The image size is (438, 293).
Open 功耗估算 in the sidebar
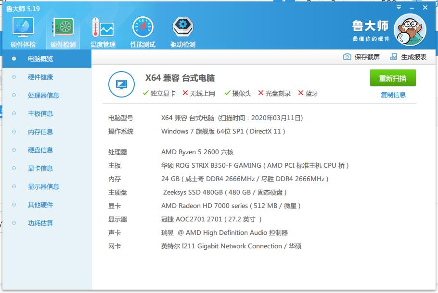[x=47, y=223]
